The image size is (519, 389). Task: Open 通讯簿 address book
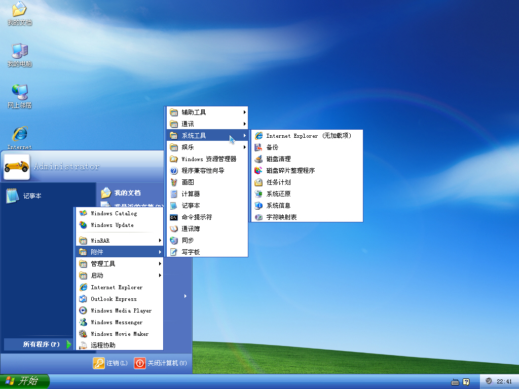tap(207, 228)
